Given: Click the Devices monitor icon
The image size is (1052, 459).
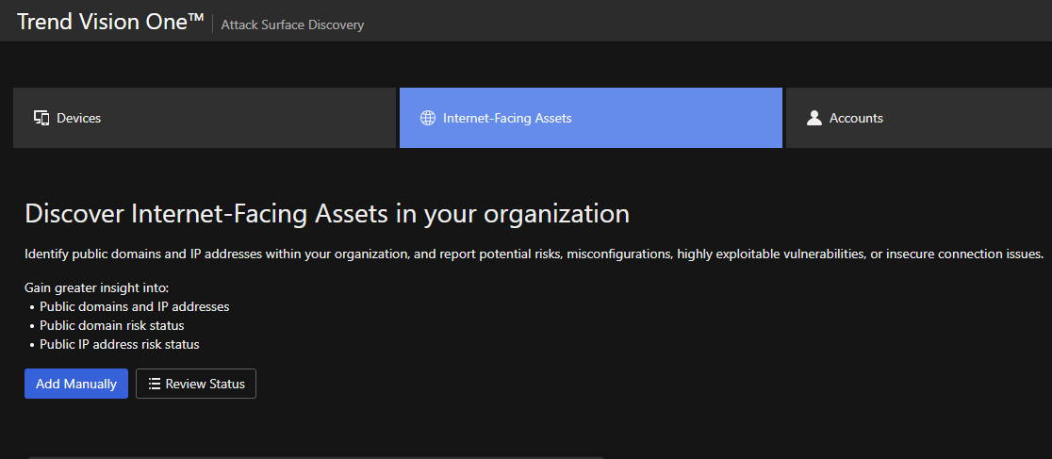Looking at the screenshot, I should point(41,118).
